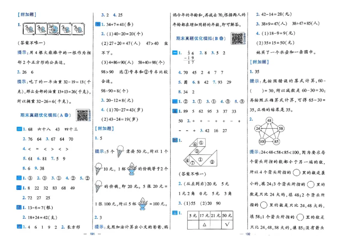
Task: Click the QR code beside 期末真题优化模拟(B卷)
Action: click(x=237, y=38)
